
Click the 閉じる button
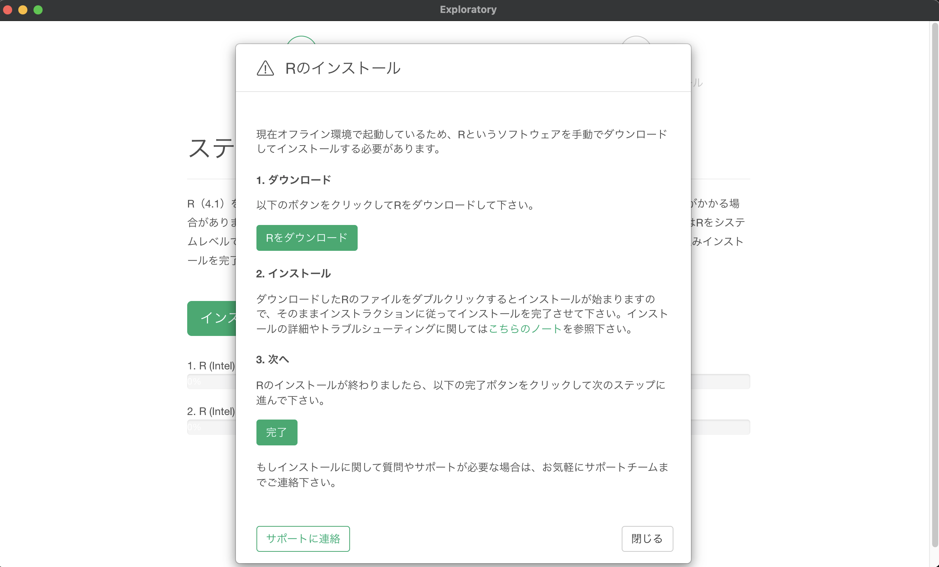(647, 538)
